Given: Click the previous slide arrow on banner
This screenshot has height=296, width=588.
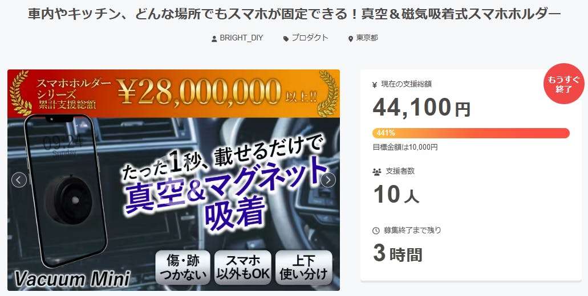Looking at the screenshot, I should click(19, 180).
